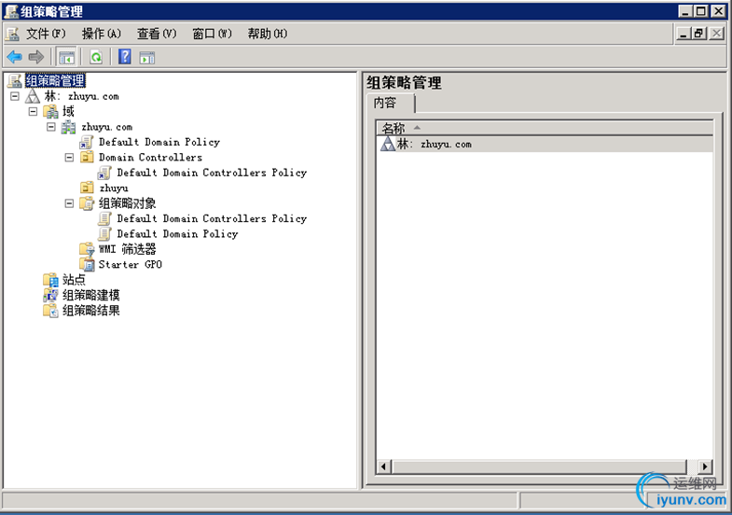The height and width of the screenshot is (515, 732).
Task: Select 组策略建模 in the tree
Action: coord(91,295)
